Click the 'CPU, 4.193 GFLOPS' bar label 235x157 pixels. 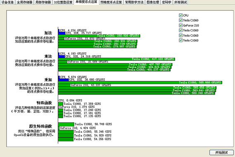73,54
